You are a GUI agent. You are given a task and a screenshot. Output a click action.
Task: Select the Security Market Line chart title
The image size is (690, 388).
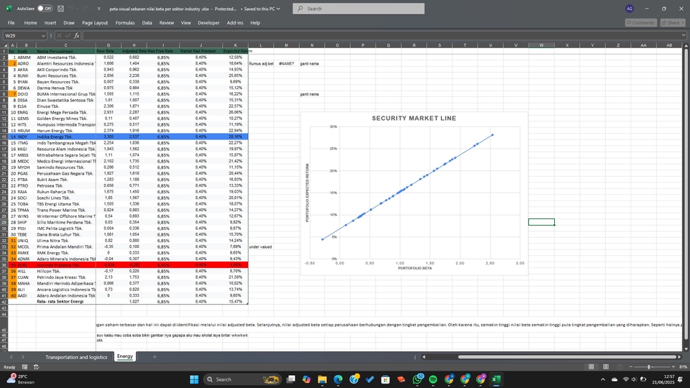[414, 119]
